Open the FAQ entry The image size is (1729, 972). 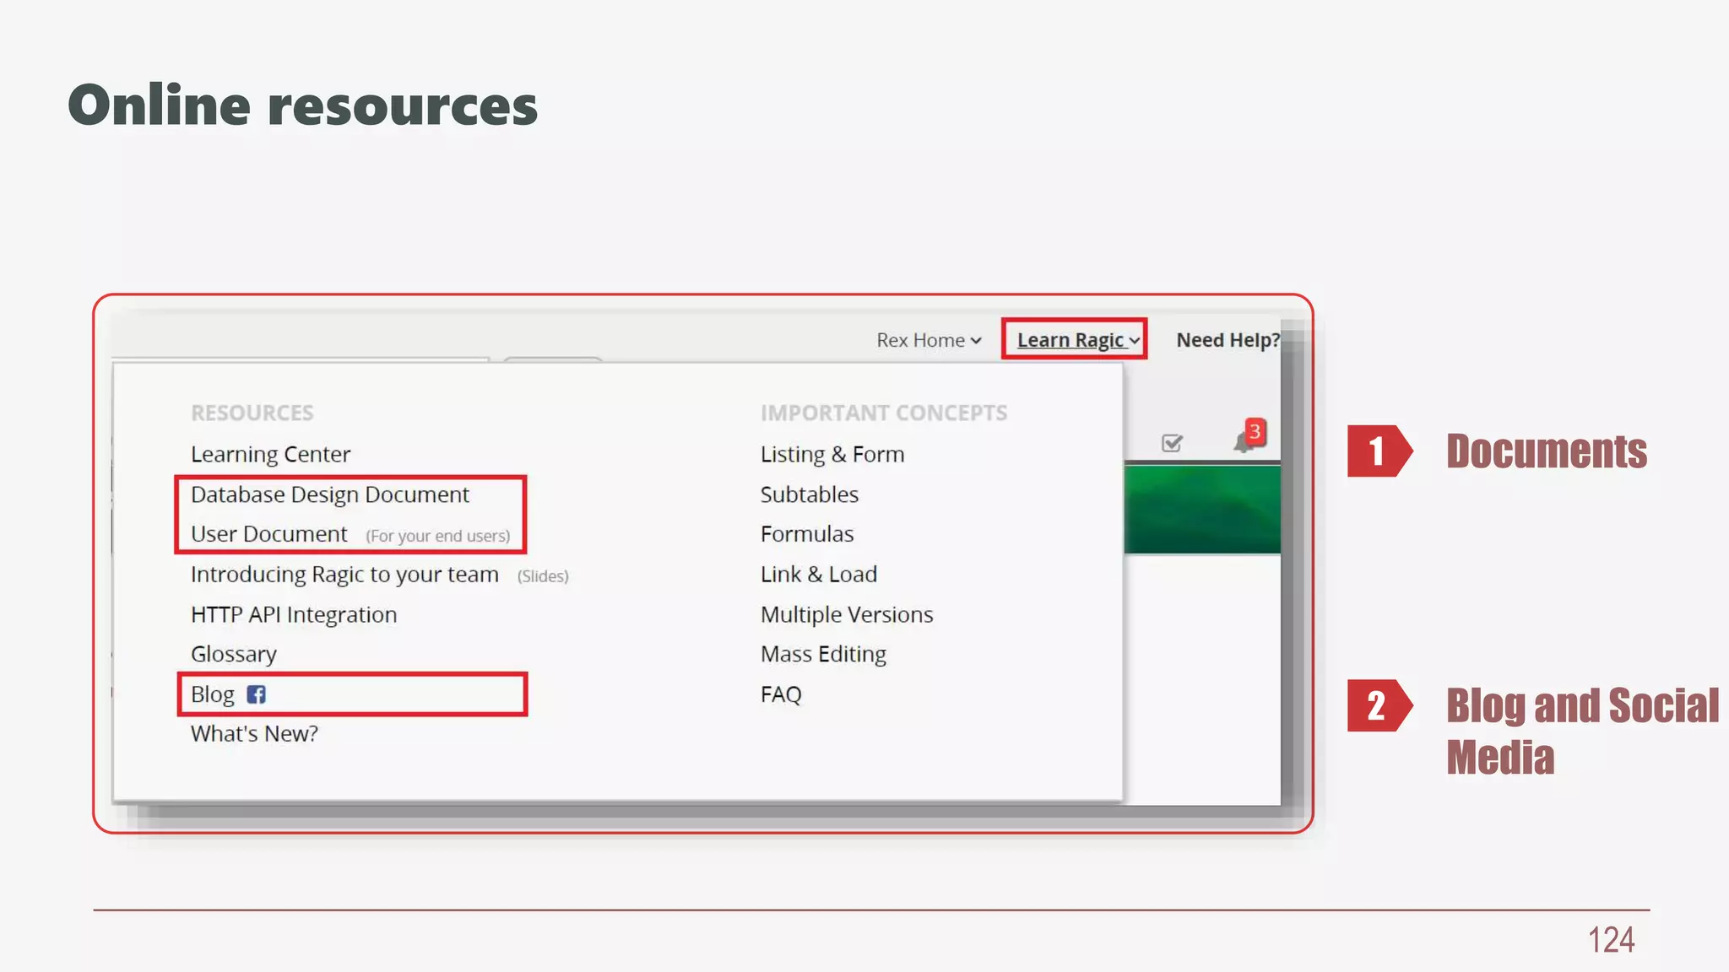coord(781,694)
